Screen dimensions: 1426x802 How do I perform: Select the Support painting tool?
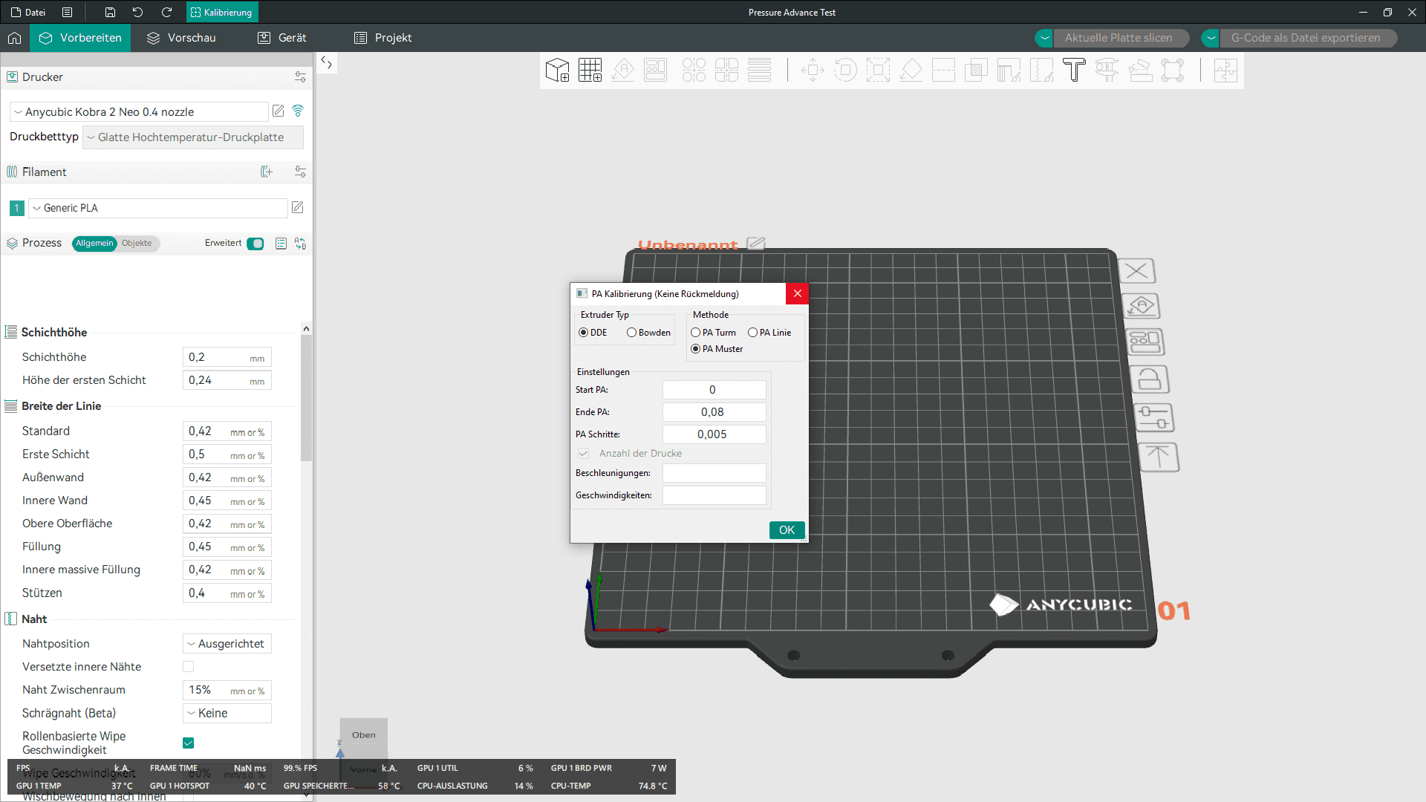pos(1009,71)
